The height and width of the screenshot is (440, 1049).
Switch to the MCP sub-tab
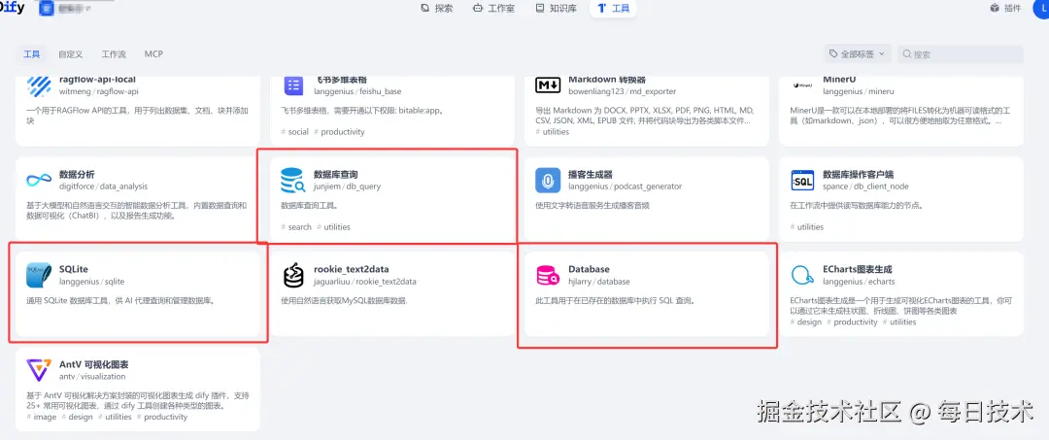(x=153, y=54)
